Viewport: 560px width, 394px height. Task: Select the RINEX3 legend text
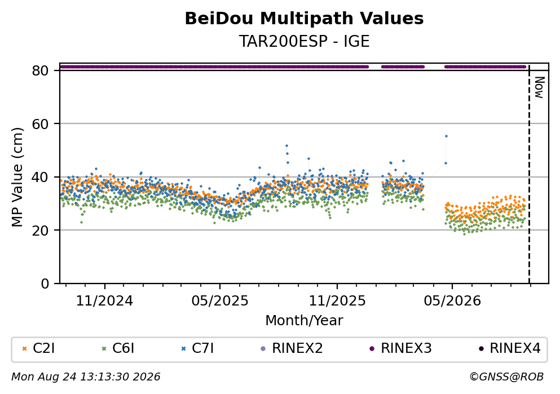[407, 348]
